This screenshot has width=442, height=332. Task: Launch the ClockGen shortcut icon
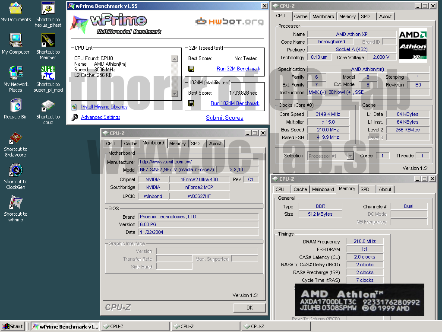(16, 170)
